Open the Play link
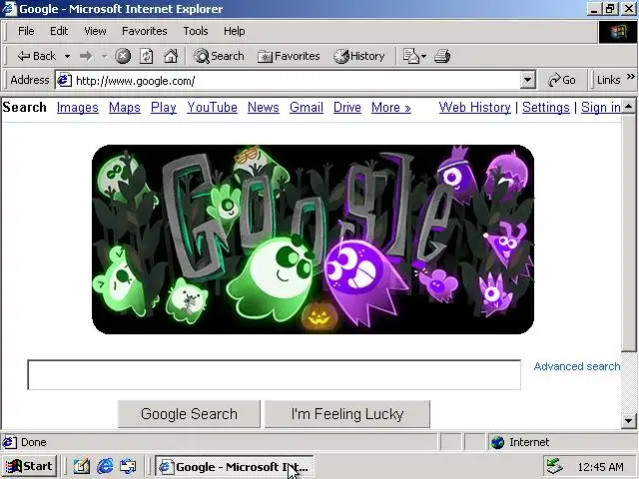The image size is (639, 479). pos(164,108)
